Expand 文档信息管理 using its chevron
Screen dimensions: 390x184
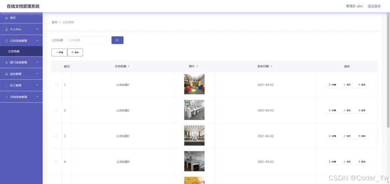37,97
